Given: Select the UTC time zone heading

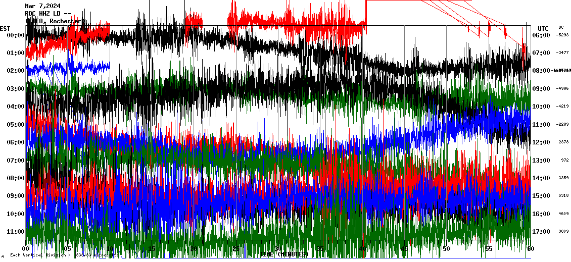Looking at the screenshot, I should click(x=543, y=28).
